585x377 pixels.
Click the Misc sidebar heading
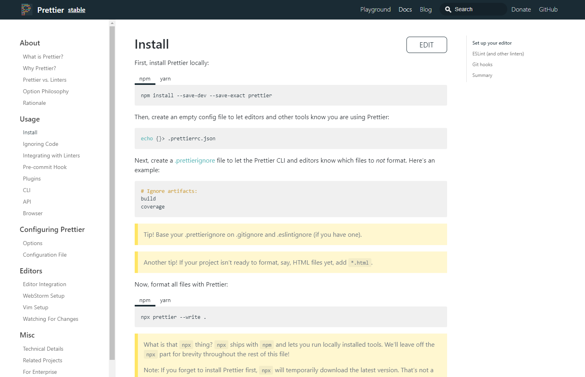click(x=27, y=335)
